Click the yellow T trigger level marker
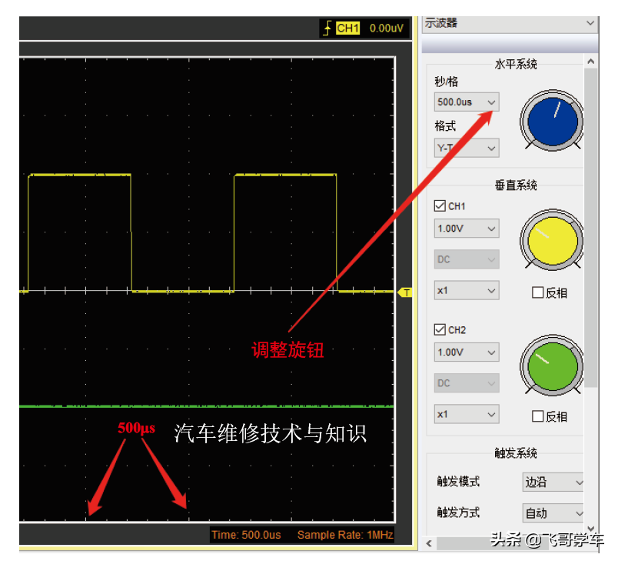The width and height of the screenshot is (618, 561). 406,292
